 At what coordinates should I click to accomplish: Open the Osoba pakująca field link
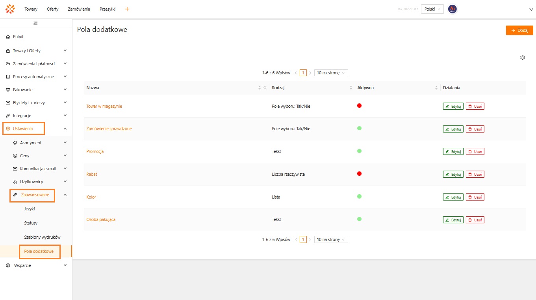[101, 219]
